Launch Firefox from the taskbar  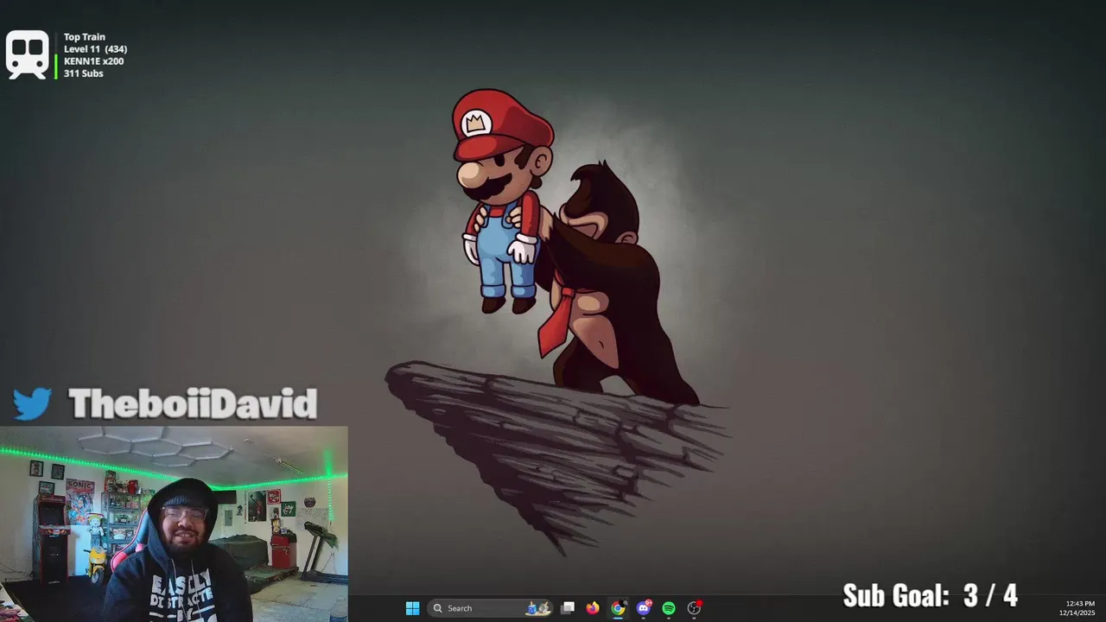point(593,608)
